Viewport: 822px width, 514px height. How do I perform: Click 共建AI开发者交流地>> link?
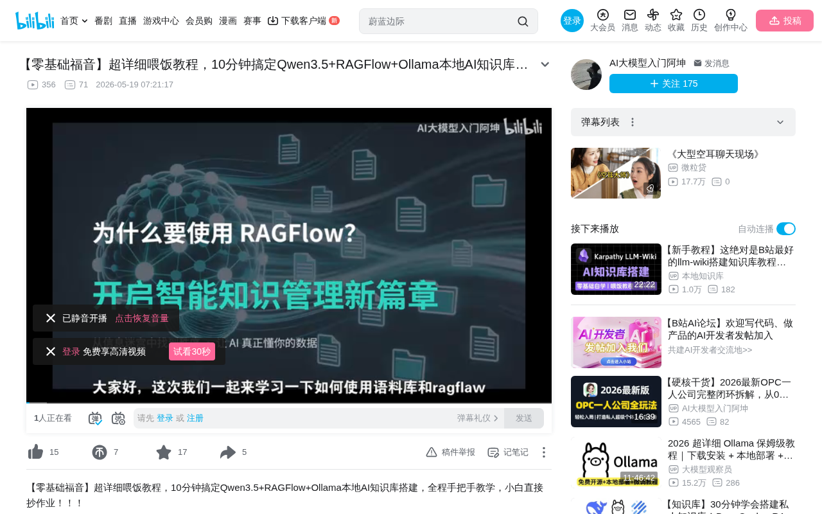point(710,350)
